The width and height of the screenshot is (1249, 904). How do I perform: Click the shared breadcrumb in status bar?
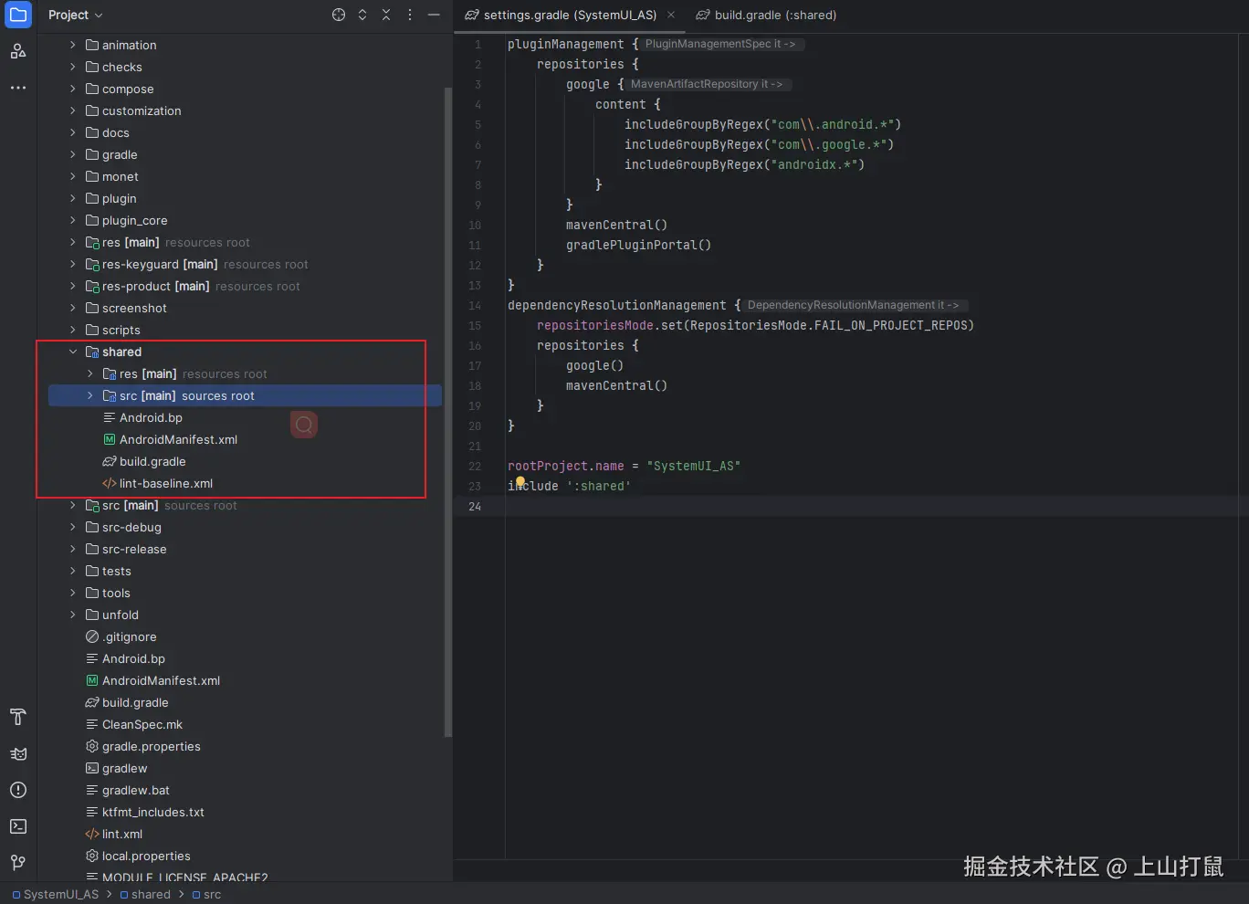pyautogui.click(x=145, y=894)
